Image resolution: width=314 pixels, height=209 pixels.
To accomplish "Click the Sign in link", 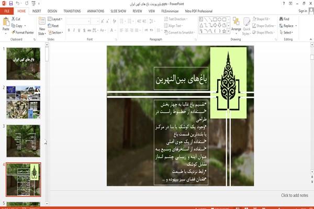I will [302, 11].
